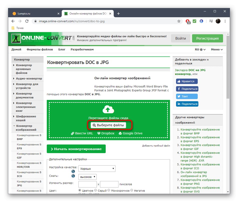This screenshot has width=238, height=202.
Task: Open the Сжать compression dropdown
Action: point(87,177)
